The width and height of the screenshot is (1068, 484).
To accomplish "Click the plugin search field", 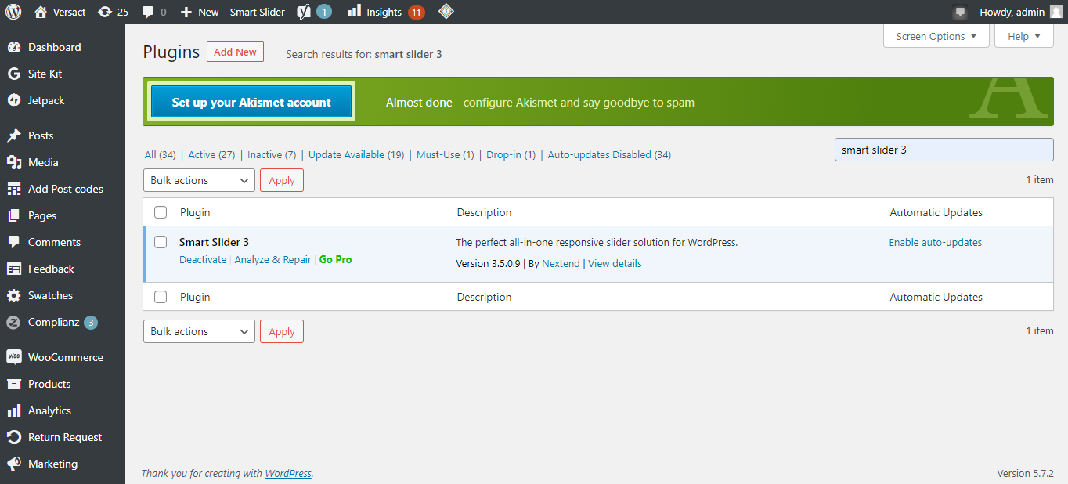I will pos(944,150).
